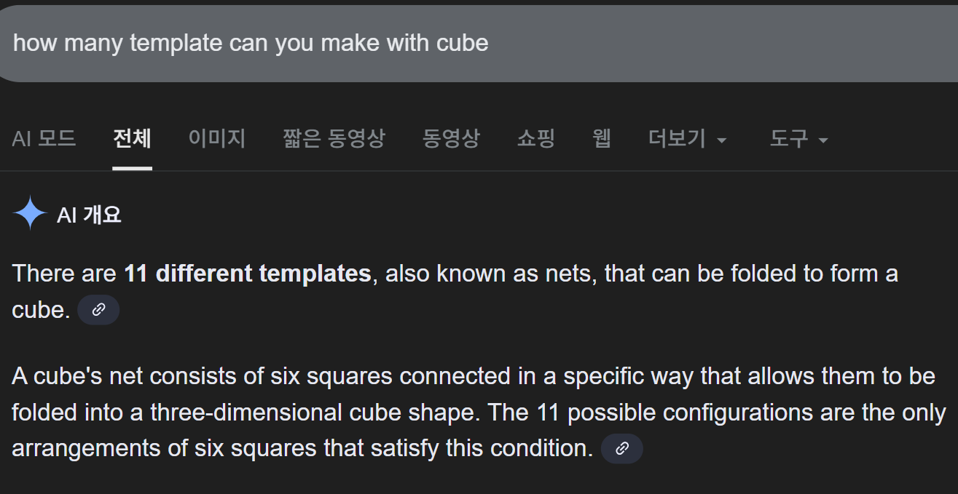Viewport: 958px width, 494px height.
Task: Open the citation icon ending the second paragraph
Action: [621, 448]
